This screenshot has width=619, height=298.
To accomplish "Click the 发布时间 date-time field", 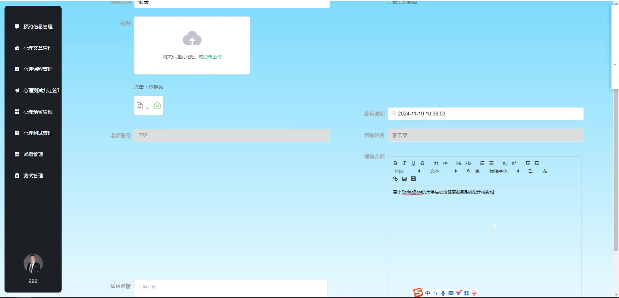I will (x=485, y=114).
